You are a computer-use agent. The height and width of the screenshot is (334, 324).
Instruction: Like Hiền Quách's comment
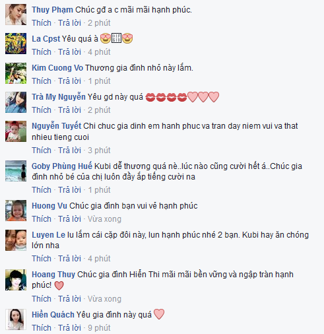click(42, 328)
